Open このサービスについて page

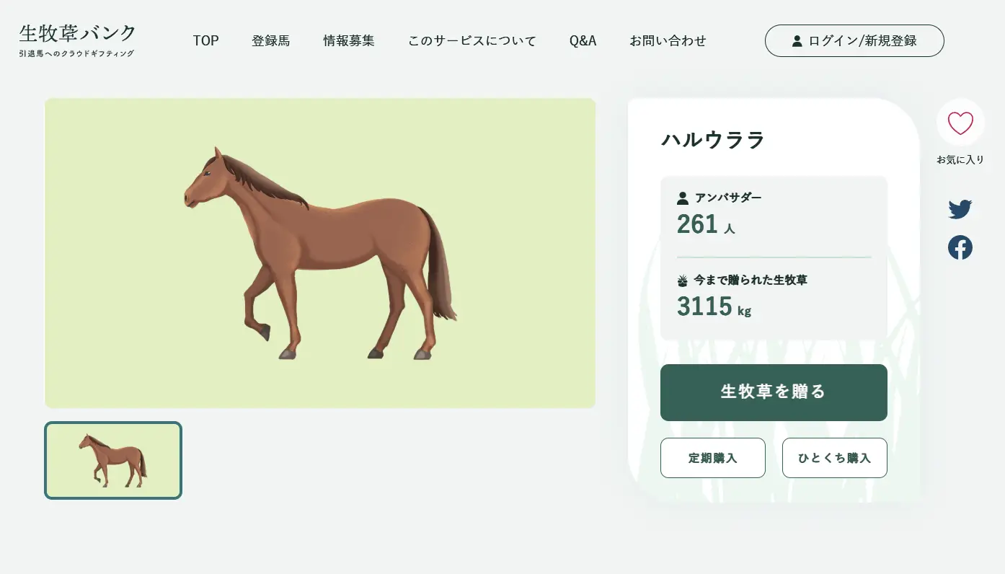pyautogui.click(x=472, y=41)
